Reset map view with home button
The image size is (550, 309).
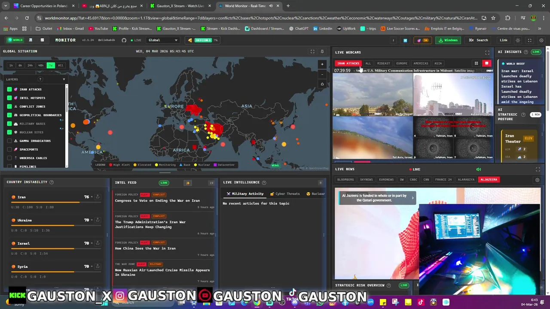click(322, 84)
